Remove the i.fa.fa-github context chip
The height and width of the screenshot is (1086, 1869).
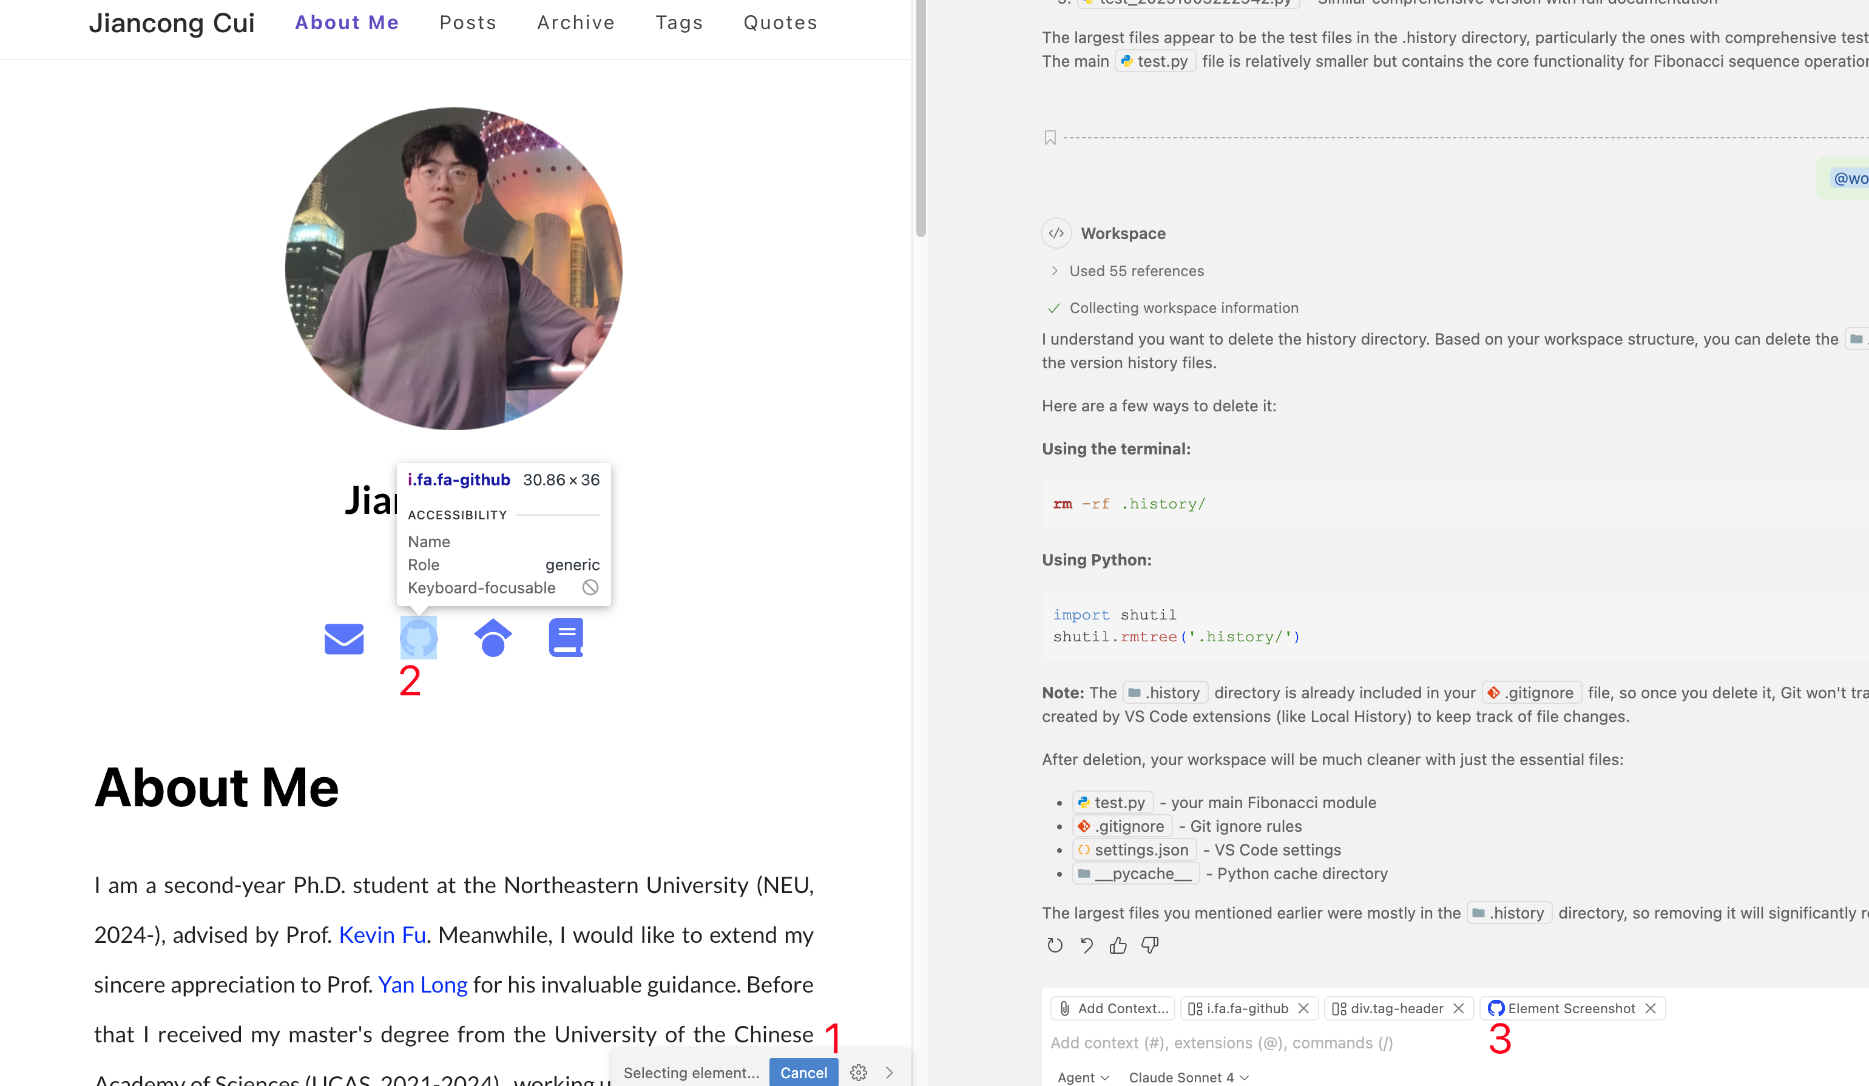tap(1303, 1008)
